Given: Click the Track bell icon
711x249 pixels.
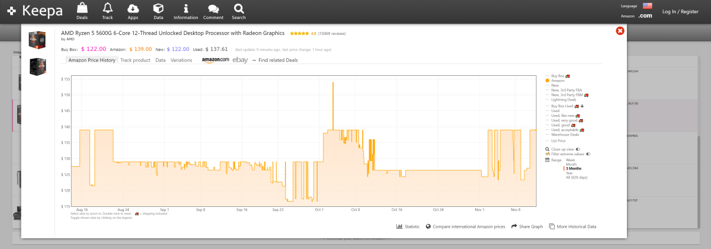Looking at the screenshot, I should pyautogui.click(x=107, y=8).
